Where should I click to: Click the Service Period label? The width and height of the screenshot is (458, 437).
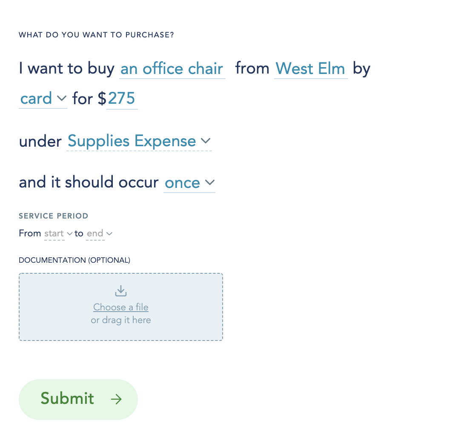[54, 216]
